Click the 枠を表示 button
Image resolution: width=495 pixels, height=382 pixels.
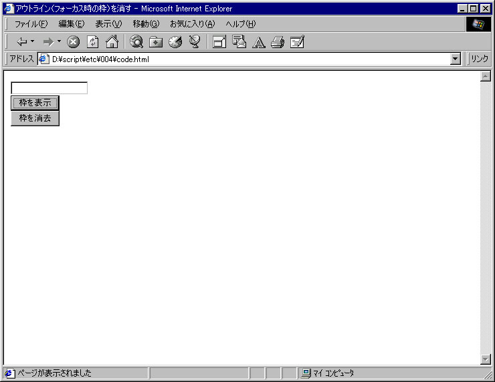point(35,103)
